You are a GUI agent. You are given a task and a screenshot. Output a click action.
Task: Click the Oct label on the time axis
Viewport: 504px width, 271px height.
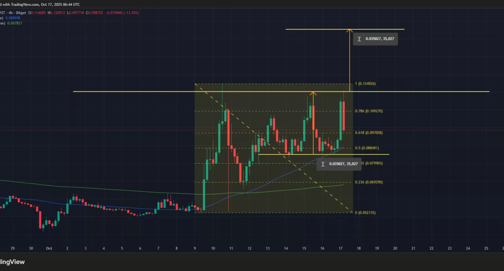49,248
